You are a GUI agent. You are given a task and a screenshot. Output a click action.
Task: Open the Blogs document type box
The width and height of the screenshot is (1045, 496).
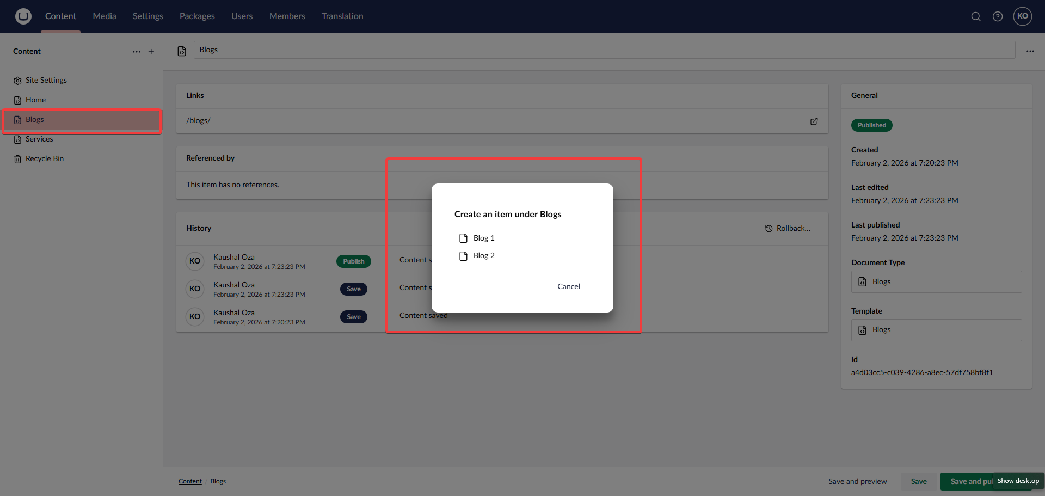coord(936,282)
